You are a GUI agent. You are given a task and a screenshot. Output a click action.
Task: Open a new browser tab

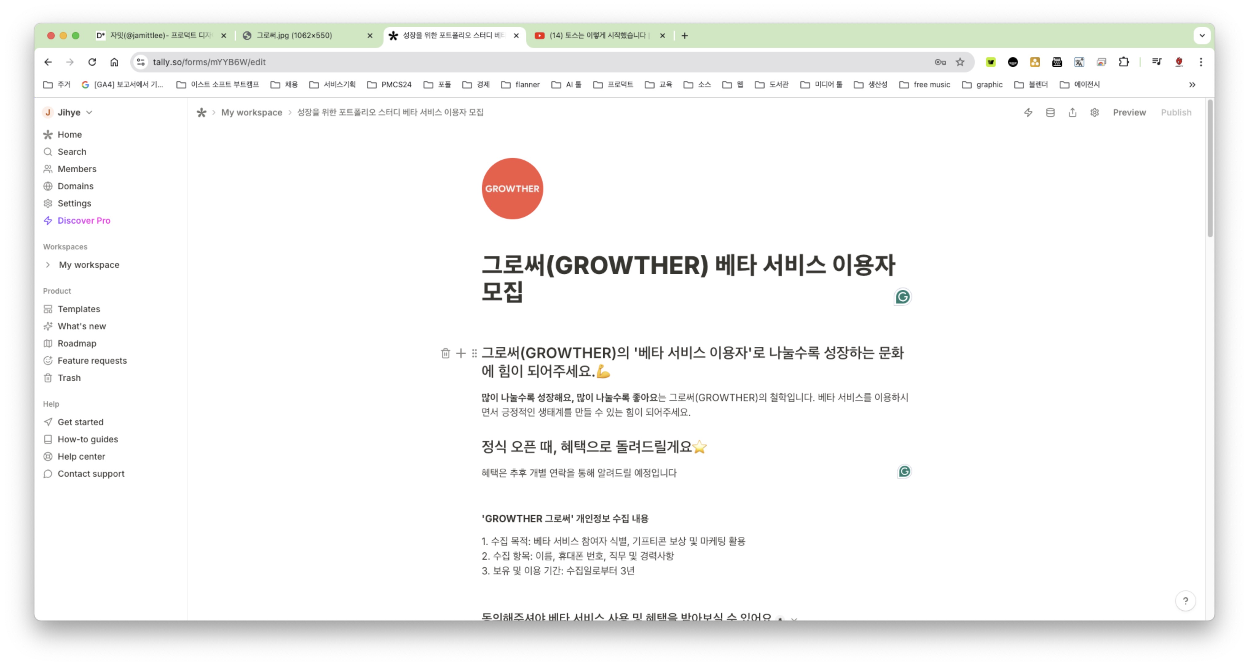tap(685, 35)
